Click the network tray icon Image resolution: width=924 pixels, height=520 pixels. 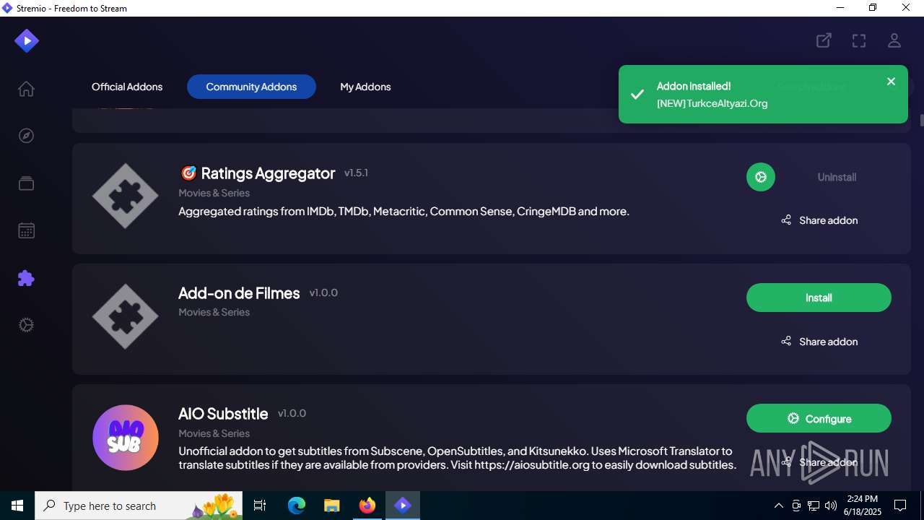(x=814, y=506)
